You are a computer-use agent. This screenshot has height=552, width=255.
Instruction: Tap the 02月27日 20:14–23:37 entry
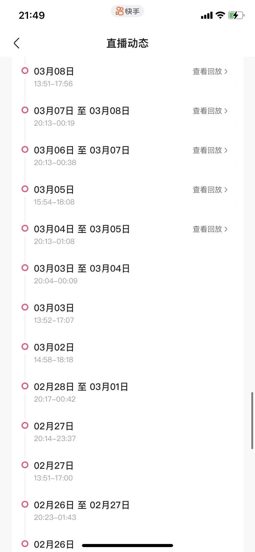pyautogui.click(x=54, y=431)
